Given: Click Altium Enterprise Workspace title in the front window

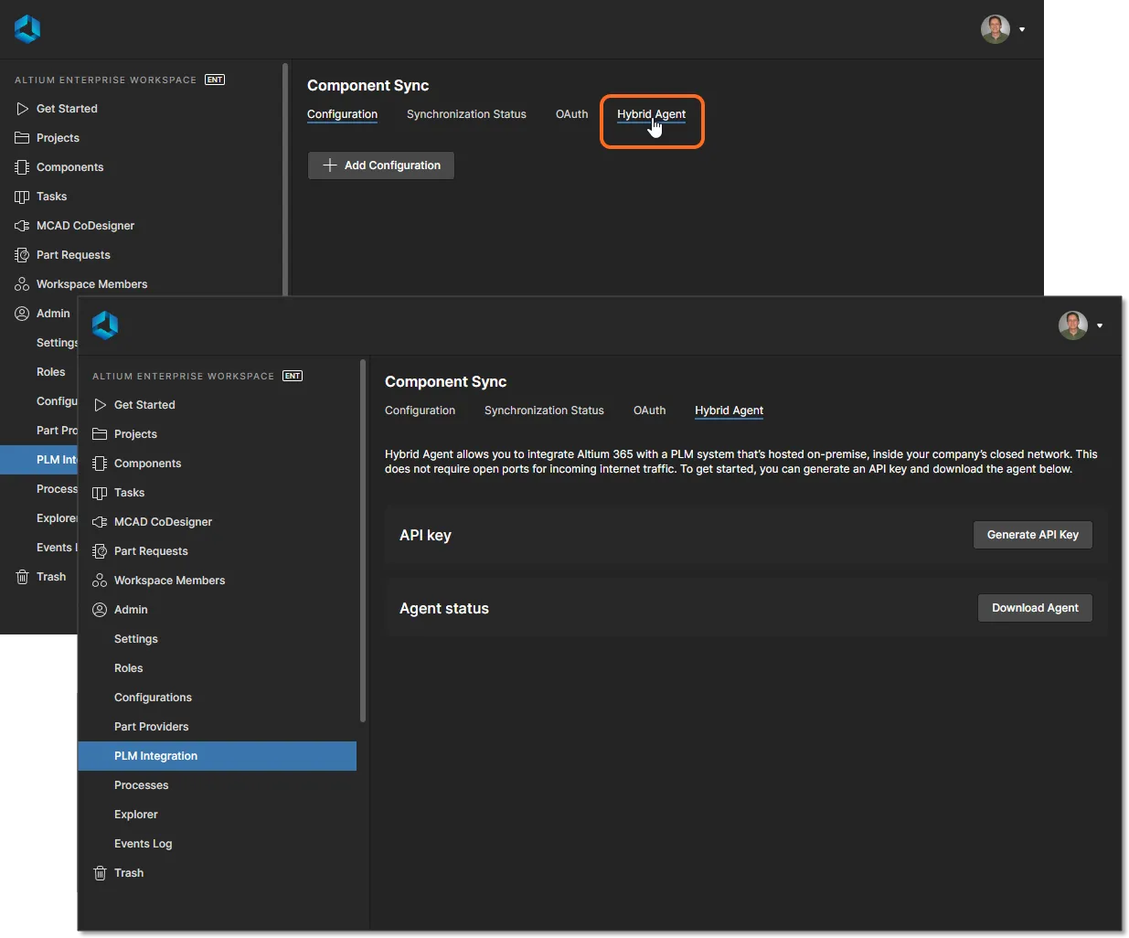Looking at the screenshot, I should (x=183, y=376).
